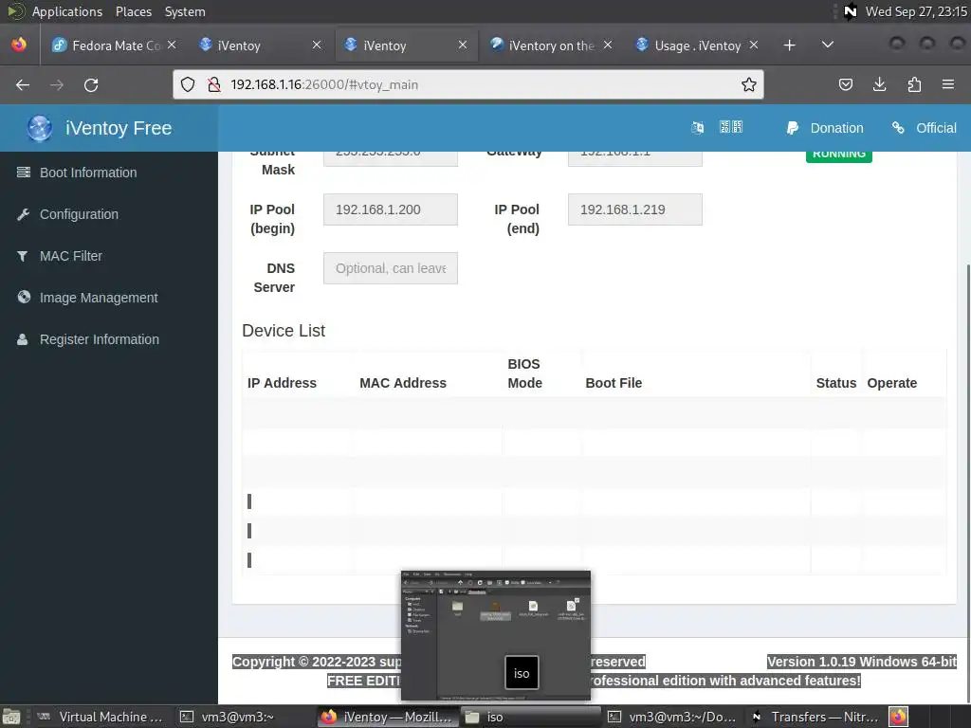Click the tracking protection shield icon
This screenshot has height=728, width=971.
tap(188, 84)
